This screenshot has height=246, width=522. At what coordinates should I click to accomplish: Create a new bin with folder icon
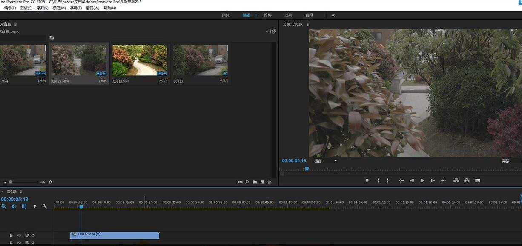coord(255,182)
